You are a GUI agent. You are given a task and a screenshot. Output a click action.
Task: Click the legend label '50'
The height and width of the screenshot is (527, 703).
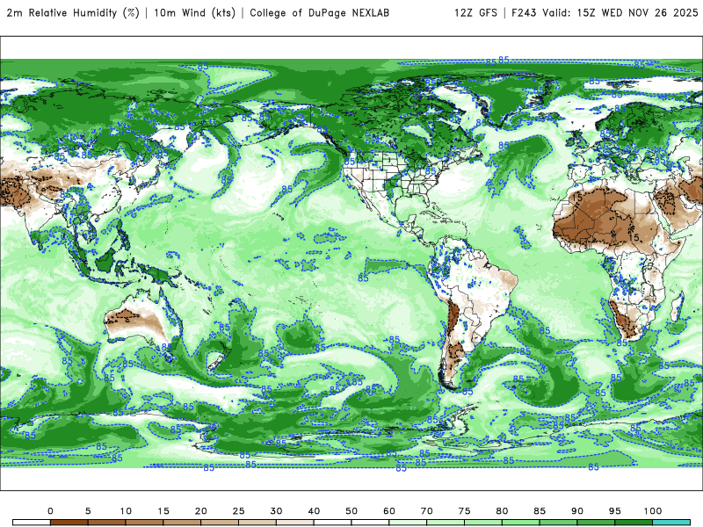[x=351, y=511]
